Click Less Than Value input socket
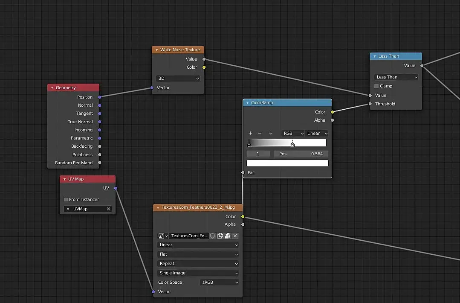 370,96
